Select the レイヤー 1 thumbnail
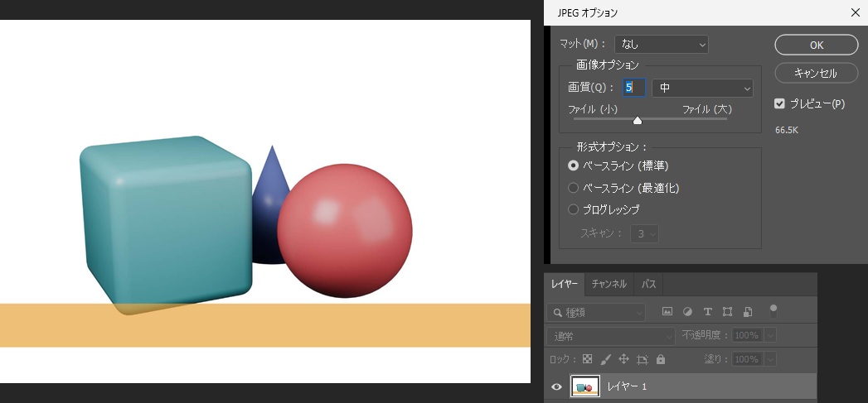Image resolution: width=868 pixels, height=403 pixels. pos(585,387)
